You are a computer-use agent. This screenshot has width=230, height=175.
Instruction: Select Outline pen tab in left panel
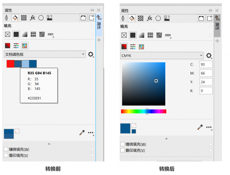pos(6,18)
